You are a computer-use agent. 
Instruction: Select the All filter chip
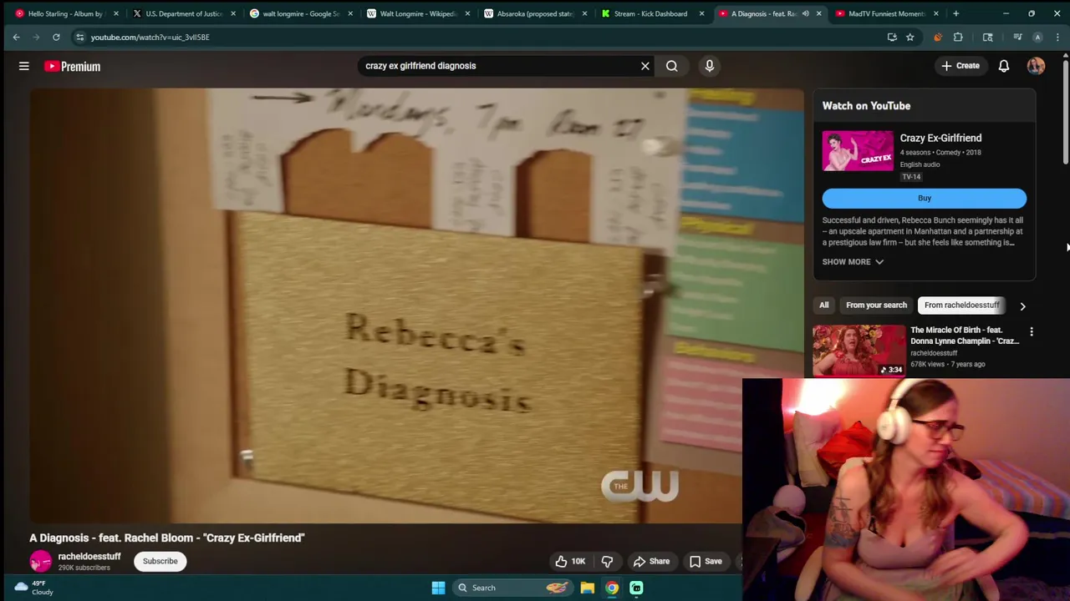824,305
